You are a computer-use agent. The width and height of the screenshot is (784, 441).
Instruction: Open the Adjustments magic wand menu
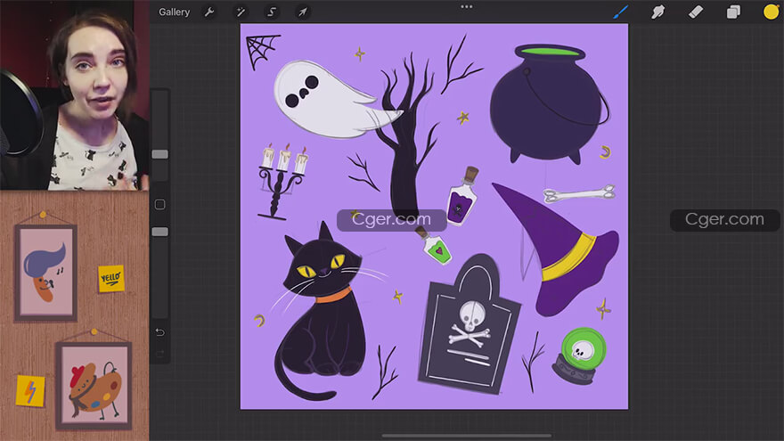click(x=240, y=12)
